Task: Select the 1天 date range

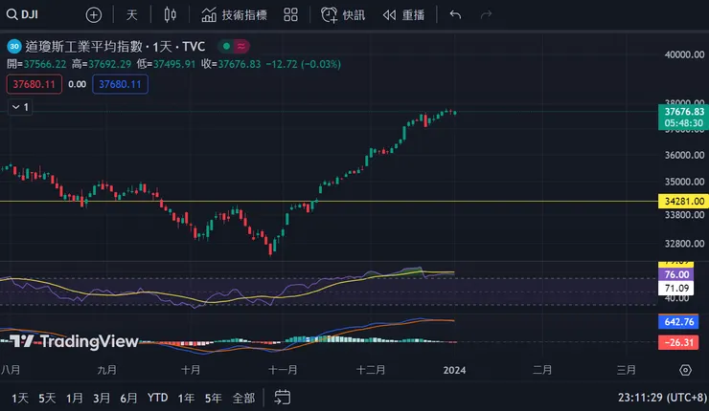Action: (20, 398)
